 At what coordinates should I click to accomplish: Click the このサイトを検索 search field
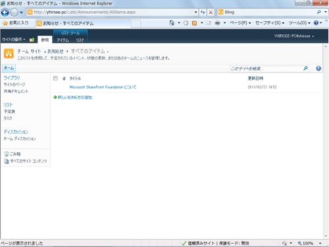pos(266,69)
